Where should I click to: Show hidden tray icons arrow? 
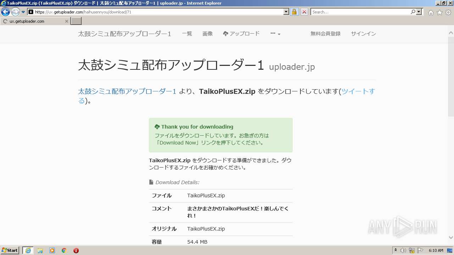coord(395,250)
